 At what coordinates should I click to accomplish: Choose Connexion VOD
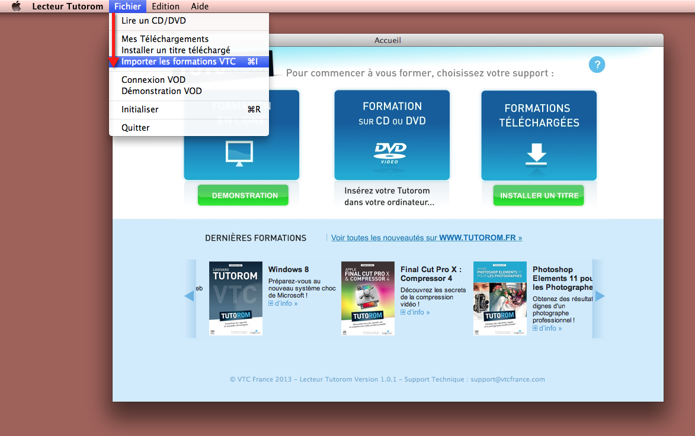click(x=189, y=80)
